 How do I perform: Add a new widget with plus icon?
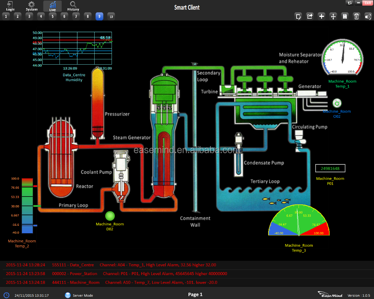click(x=321, y=16)
